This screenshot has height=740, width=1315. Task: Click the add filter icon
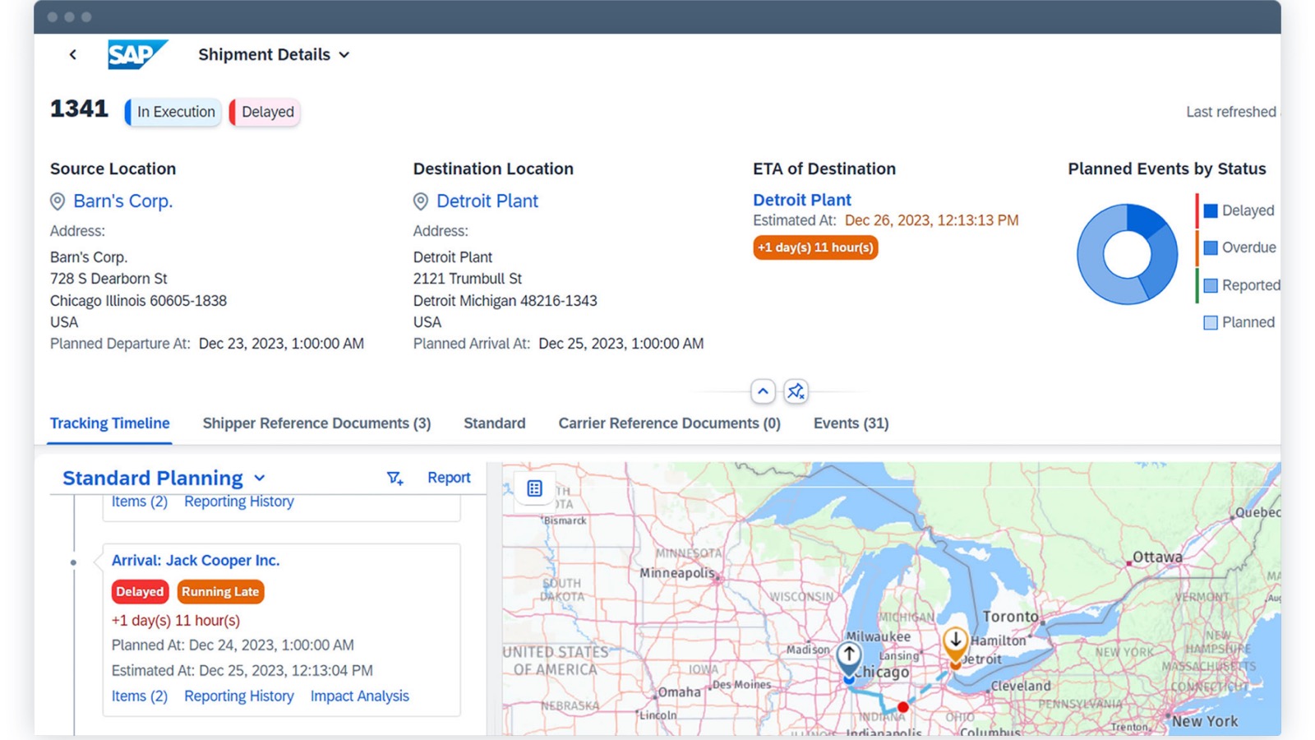[394, 478]
